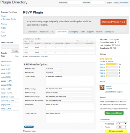Focus the Search Plugins text box
The image size is (130, 133).
[10, 47]
